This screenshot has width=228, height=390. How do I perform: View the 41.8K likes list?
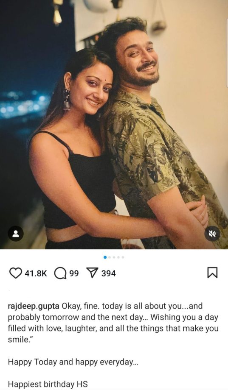(36, 273)
